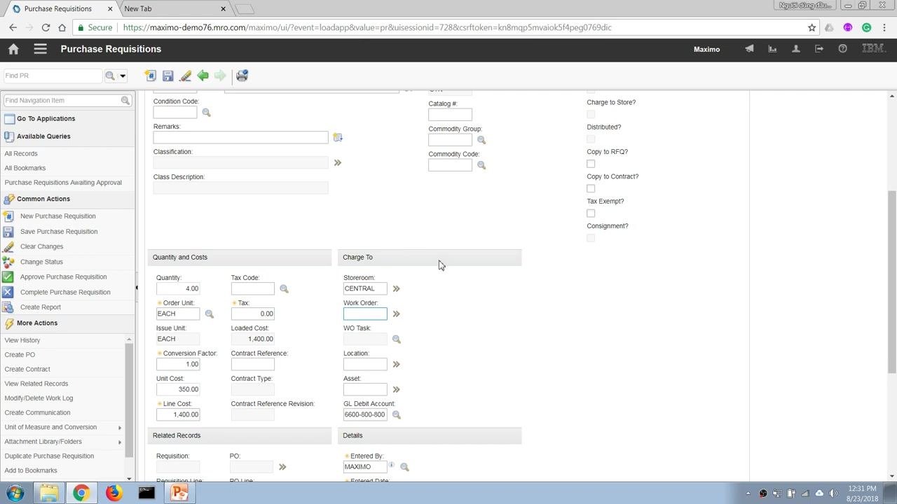Click the GL Debit Account lookup magnifier
This screenshot has height=504, width=897.
click(396, 415)
